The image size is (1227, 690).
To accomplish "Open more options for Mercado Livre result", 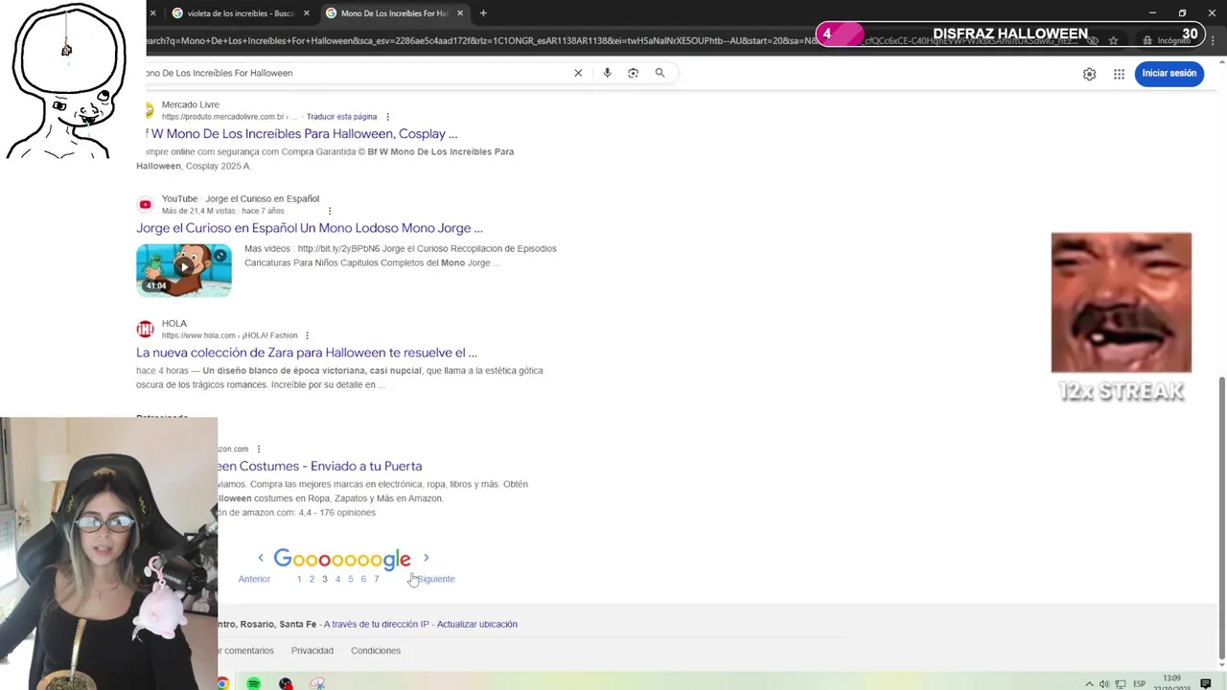I will pyautogui.click(x=389, y=117).
